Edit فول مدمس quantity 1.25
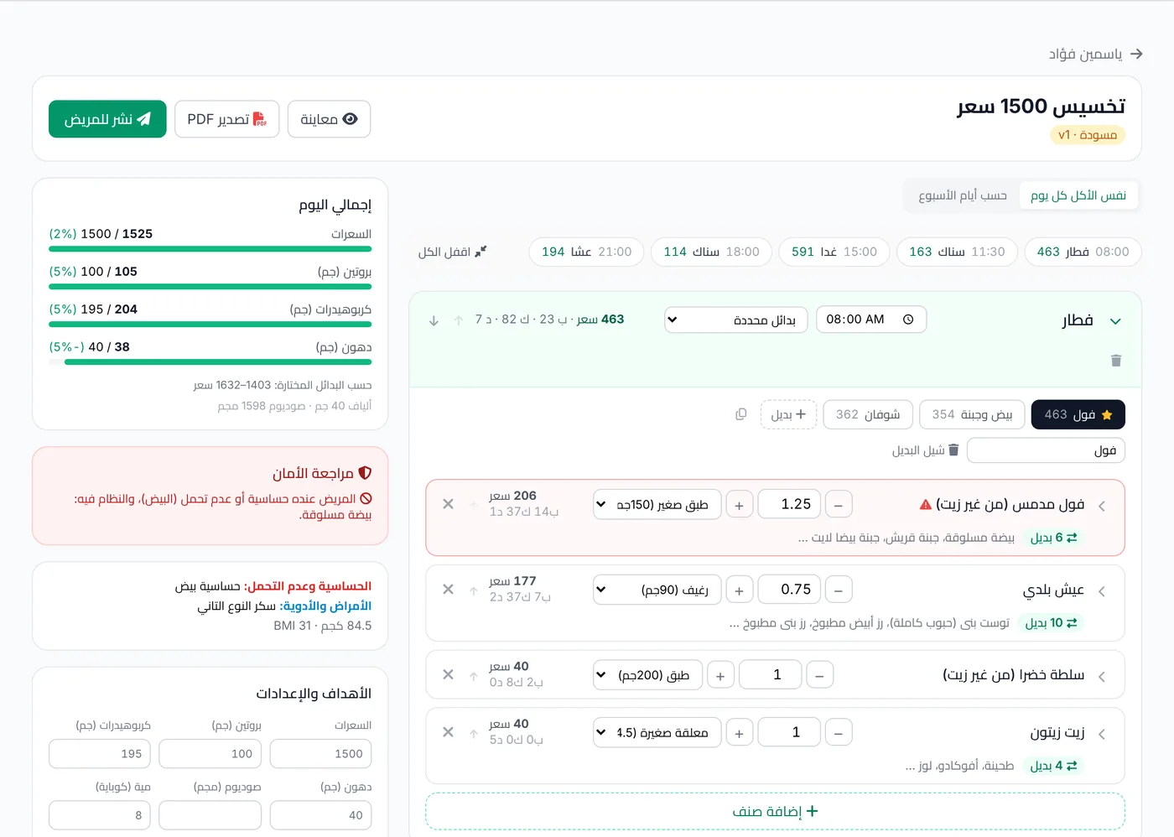The height and width of the screenshot is (837, 1174). coord(788,505)
